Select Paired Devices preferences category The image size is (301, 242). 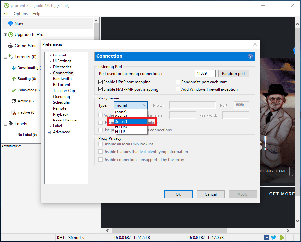pyautogui.click(x=65, y=120)
